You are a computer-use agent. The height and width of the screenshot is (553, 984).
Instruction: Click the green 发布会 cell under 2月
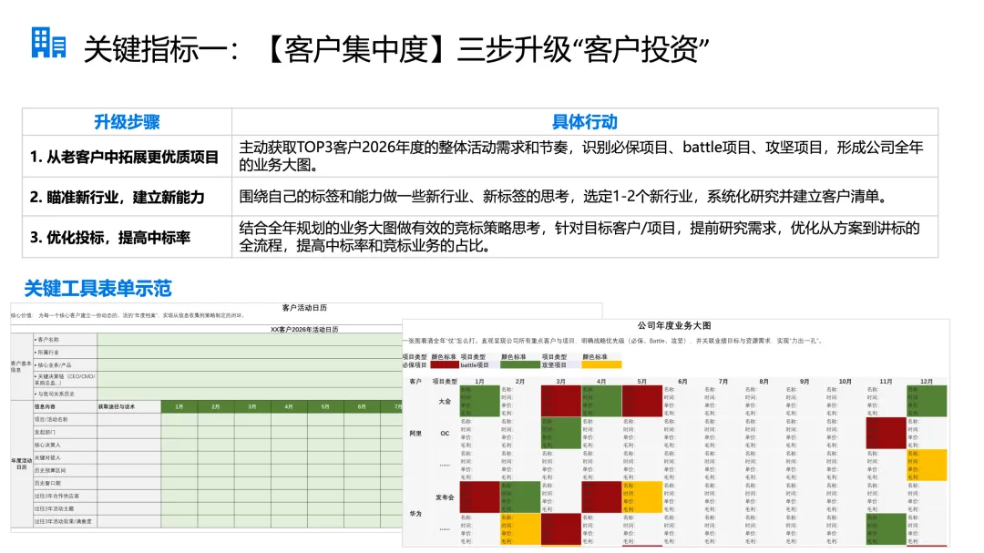pos(520,497)
